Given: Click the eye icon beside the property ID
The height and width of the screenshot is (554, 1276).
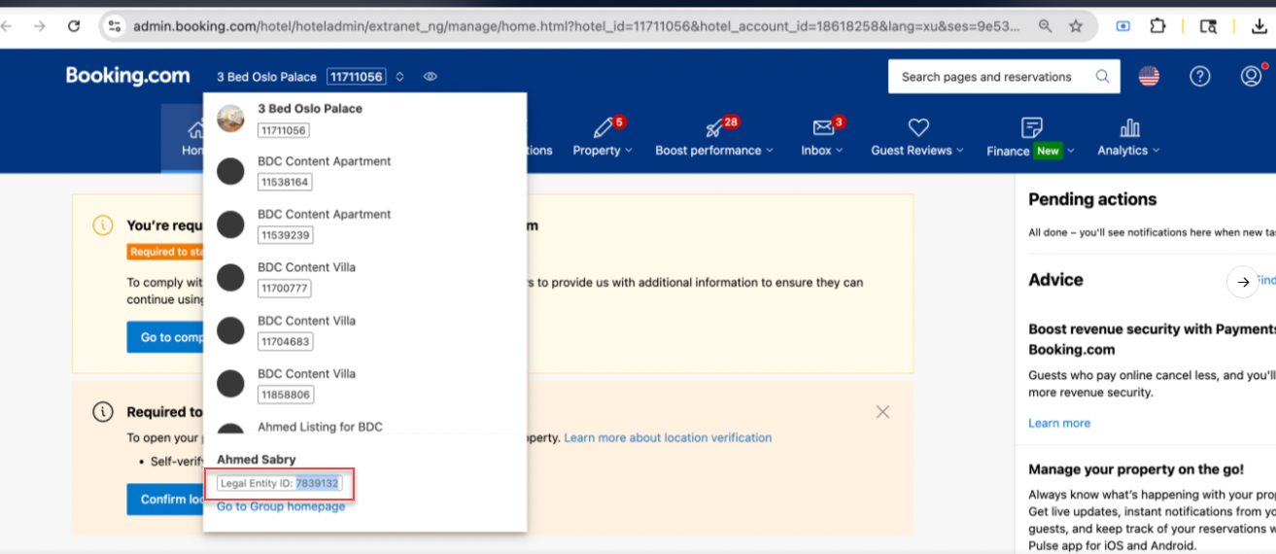Looking at the screenshot, I should click(431, 77).
